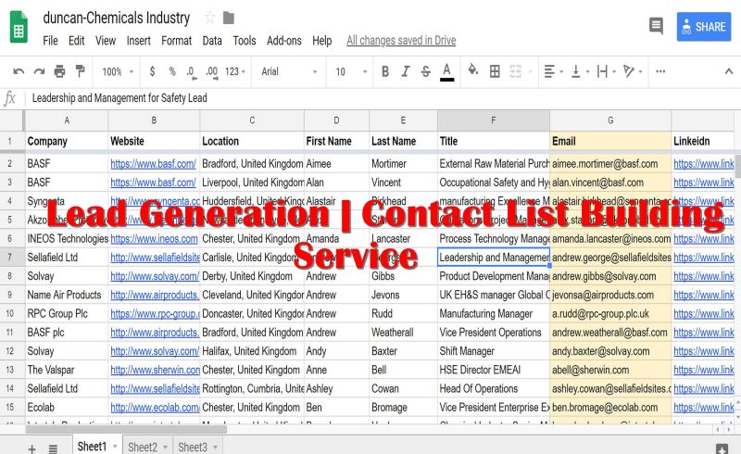Select column A header

point(67,120)
